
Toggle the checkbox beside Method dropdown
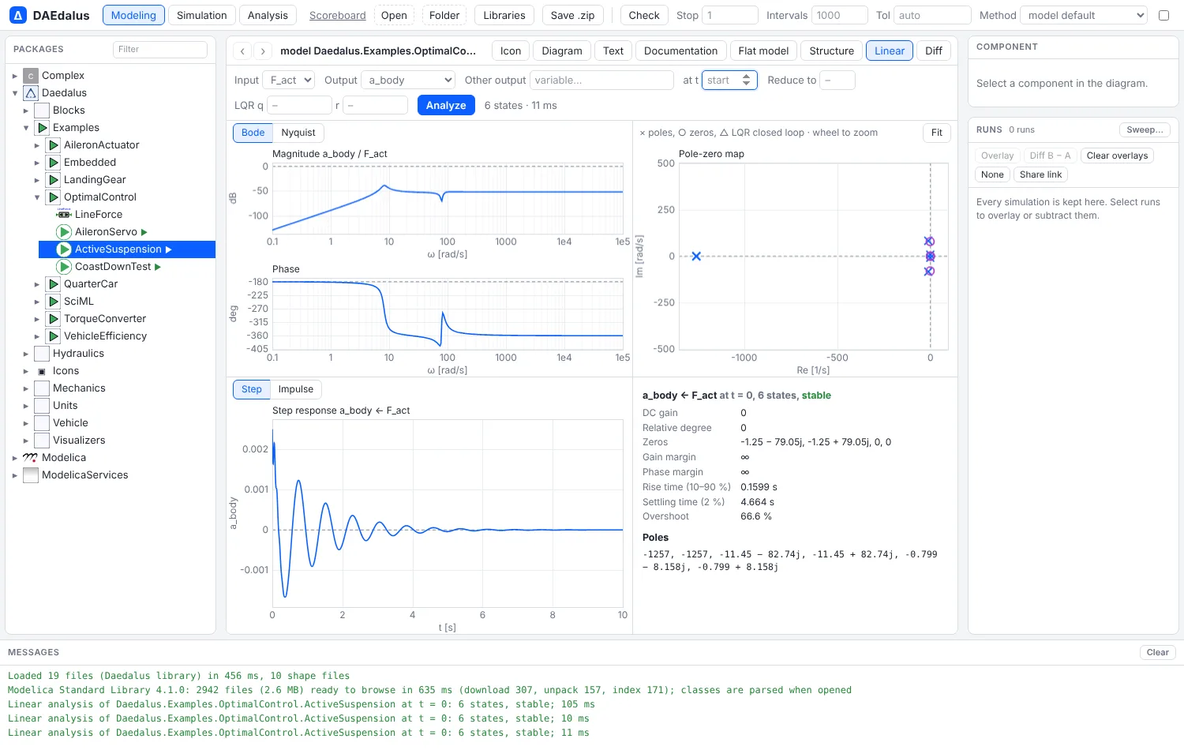(x=1163, y=15)
